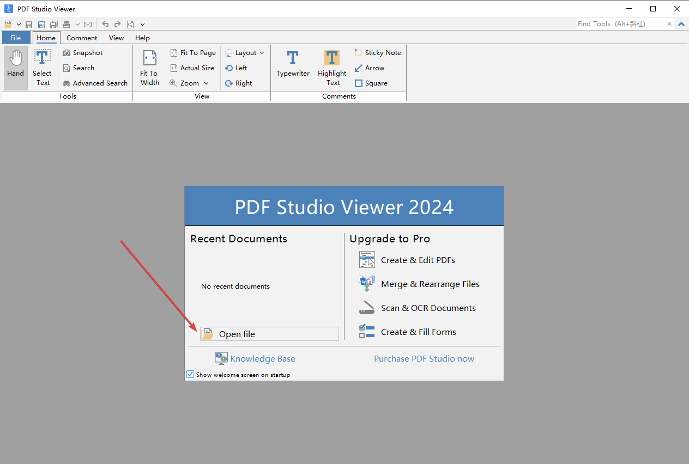Click Fit To Width view
This screenshot has height=464, width=689.
pyautogui.click(x=149, y=66)
